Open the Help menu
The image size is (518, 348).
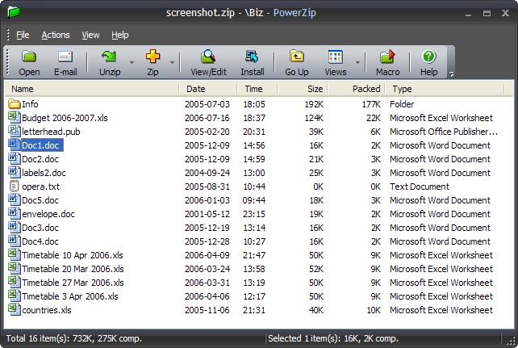[120, 35]
